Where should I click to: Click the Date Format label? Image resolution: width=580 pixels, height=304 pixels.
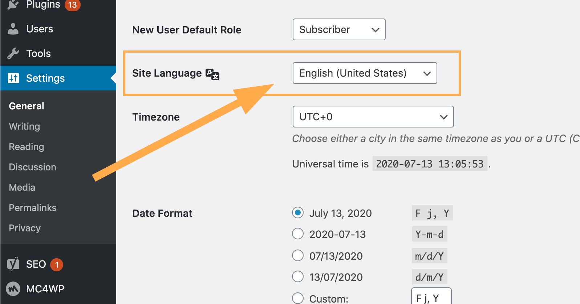[162, 213]
